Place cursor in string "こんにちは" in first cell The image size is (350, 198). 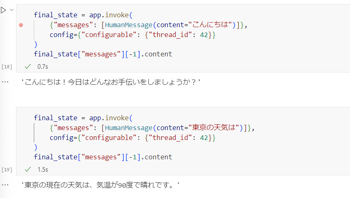[x=210, y=25]
